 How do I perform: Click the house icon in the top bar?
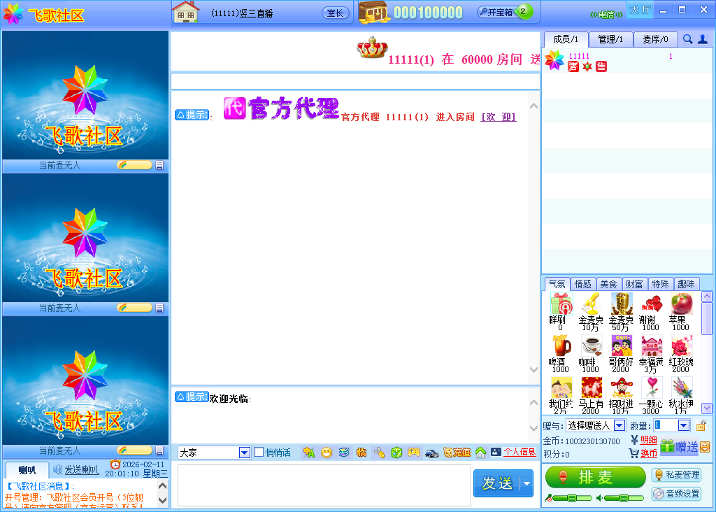(186, 12)
